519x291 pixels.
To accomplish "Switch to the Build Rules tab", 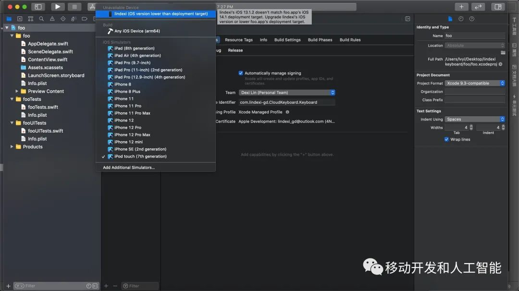I will click(x=350, y=40).
